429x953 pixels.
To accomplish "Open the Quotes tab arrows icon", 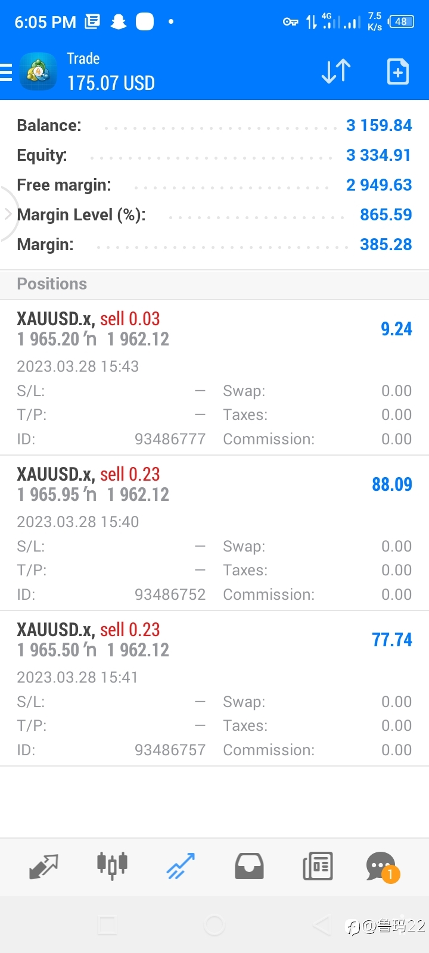I will 43,867.
